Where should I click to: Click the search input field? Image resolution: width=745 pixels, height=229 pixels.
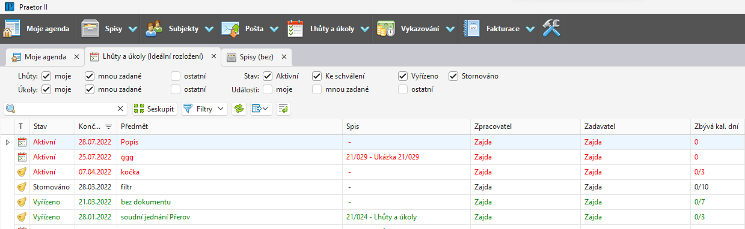point(65,109)
